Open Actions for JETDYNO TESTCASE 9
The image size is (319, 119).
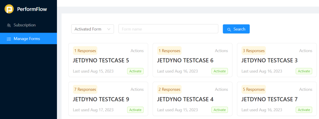tap(137, 89)
